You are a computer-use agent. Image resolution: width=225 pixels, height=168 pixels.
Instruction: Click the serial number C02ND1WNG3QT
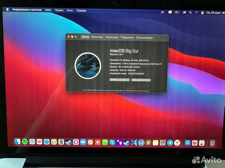pos(136,74)
